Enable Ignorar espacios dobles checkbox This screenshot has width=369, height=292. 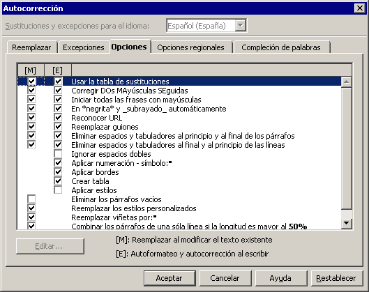click(58, 154)
